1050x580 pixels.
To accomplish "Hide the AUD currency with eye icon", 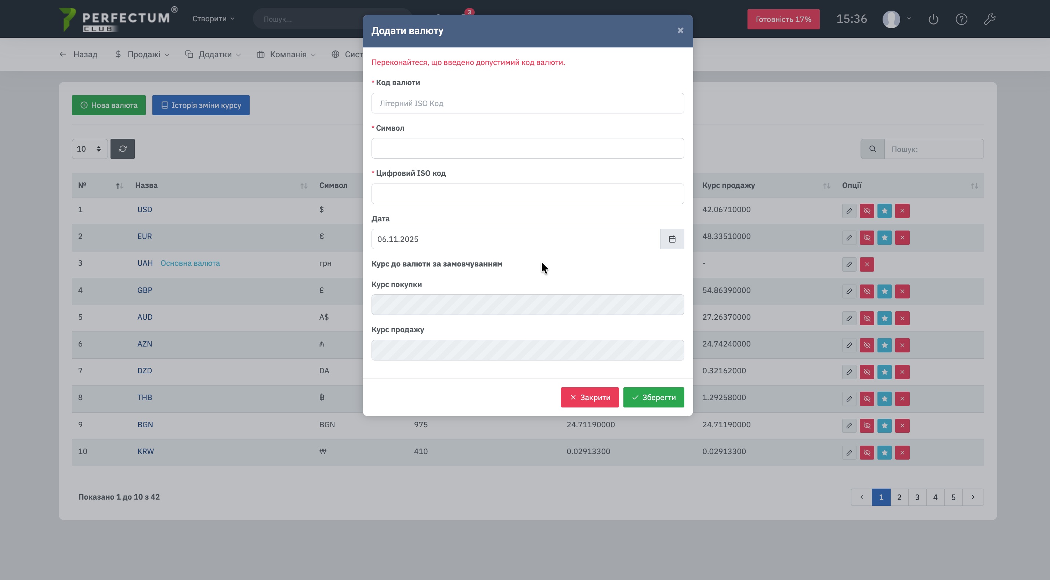I will (x=866, y=318).
